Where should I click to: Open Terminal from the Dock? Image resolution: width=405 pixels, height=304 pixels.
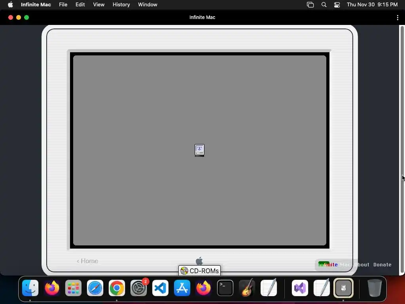(x=225, y=288)
